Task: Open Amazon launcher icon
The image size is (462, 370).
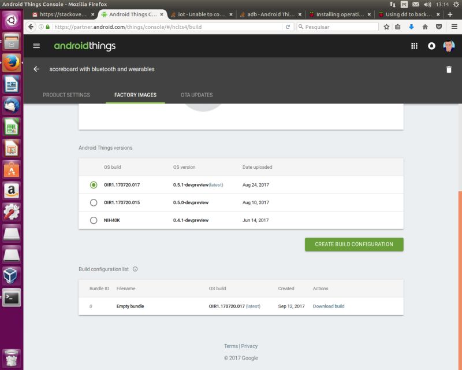Action: tap(12, 191)
